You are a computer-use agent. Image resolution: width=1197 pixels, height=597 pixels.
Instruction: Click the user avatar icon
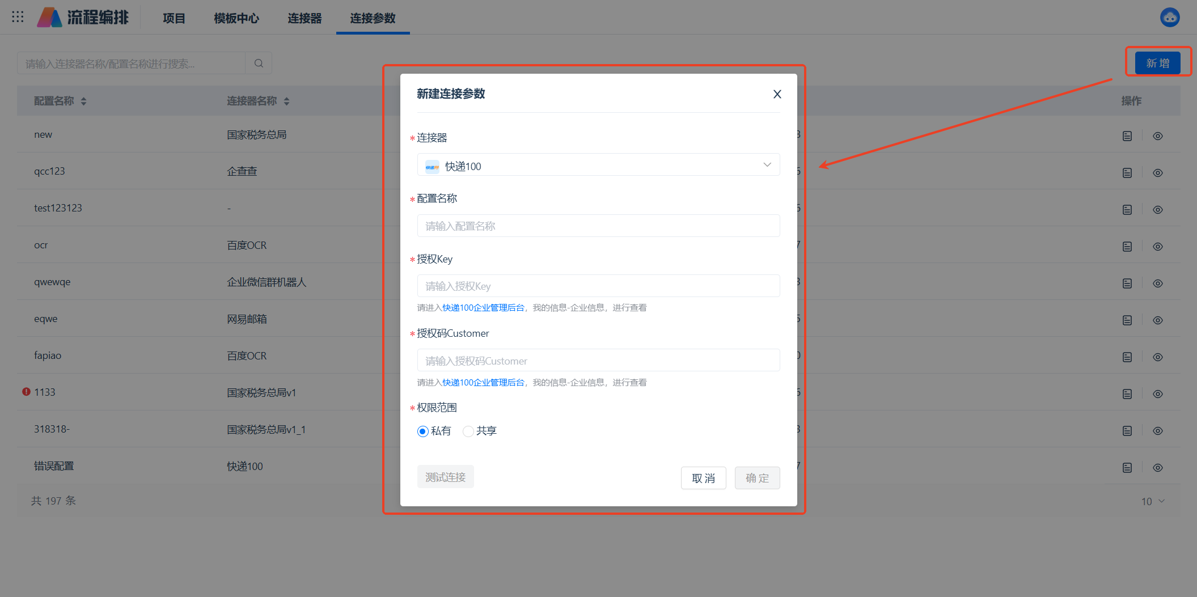(x=1169, y=18)
